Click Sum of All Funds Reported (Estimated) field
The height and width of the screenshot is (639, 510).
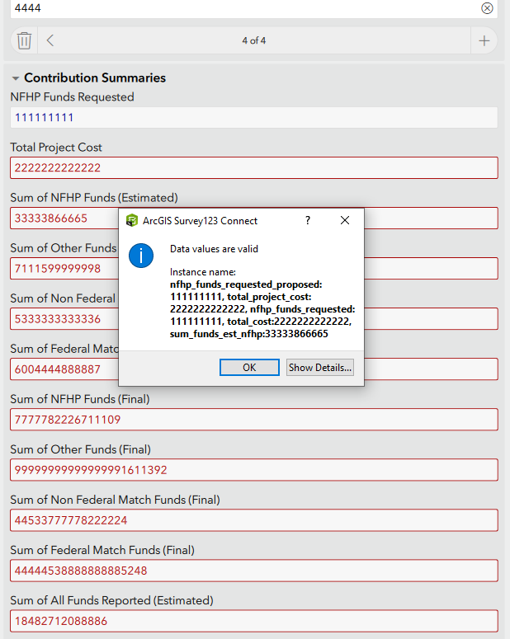tap(254, 621)
